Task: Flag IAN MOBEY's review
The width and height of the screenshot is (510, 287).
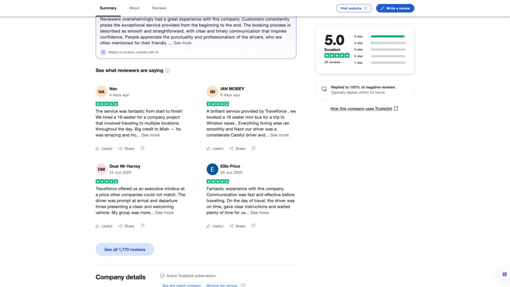Action: [254, 148]
